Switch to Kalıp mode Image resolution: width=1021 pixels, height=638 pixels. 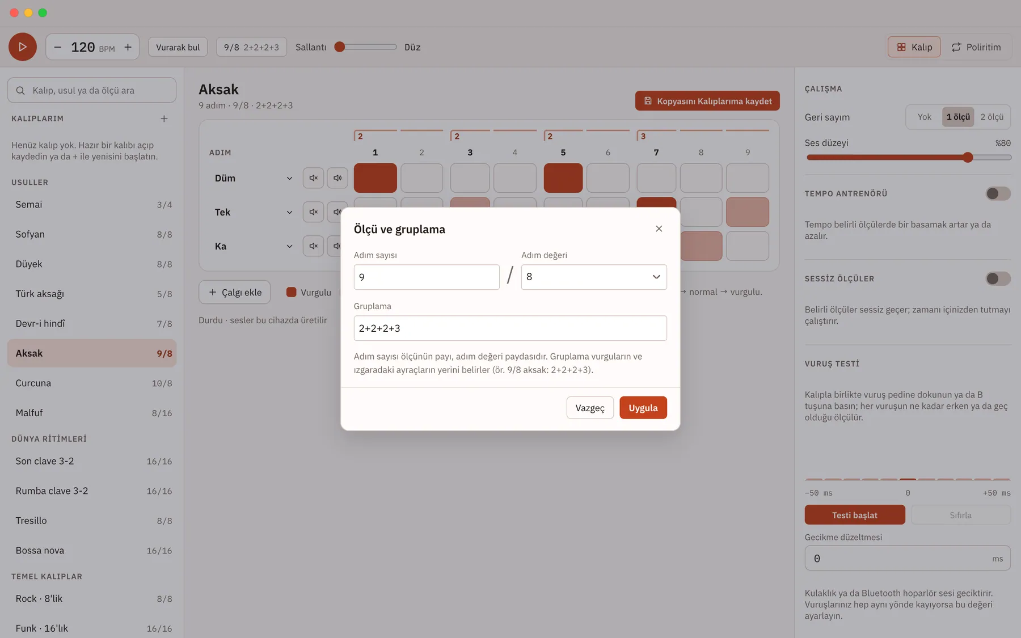pos(914,47)
